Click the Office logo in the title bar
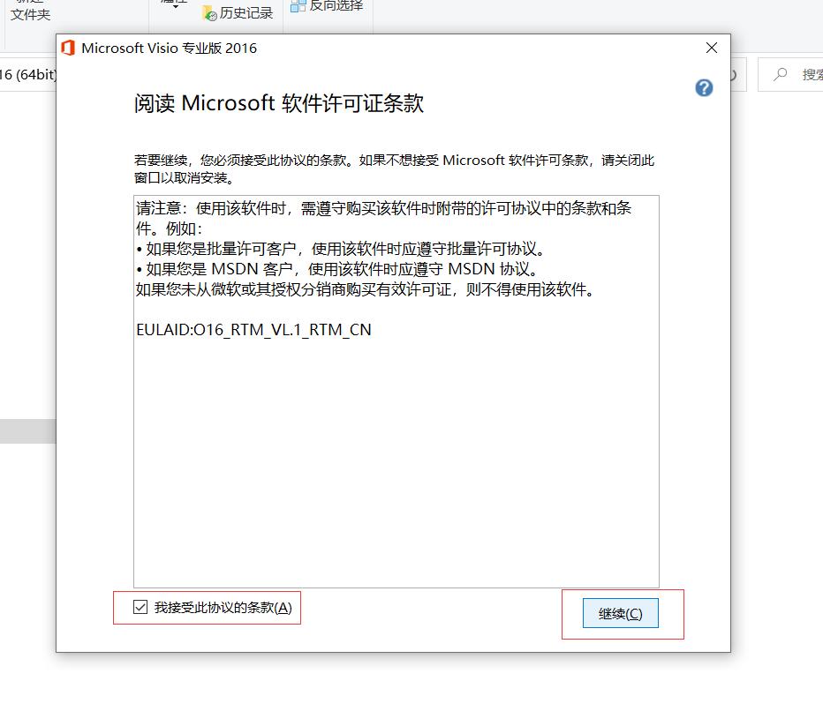The image size is (823, 711). coord(68,48)
